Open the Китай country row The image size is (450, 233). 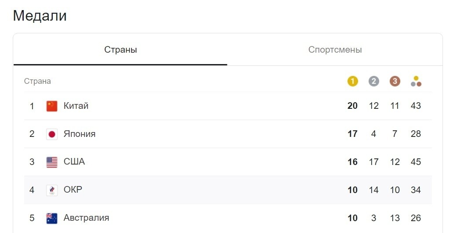[228, 106]
